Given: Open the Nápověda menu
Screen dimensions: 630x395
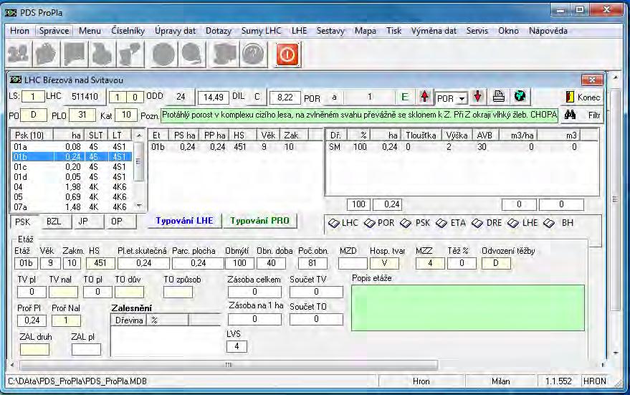Looking at the screenshot, I should click(x=548, y=31).
